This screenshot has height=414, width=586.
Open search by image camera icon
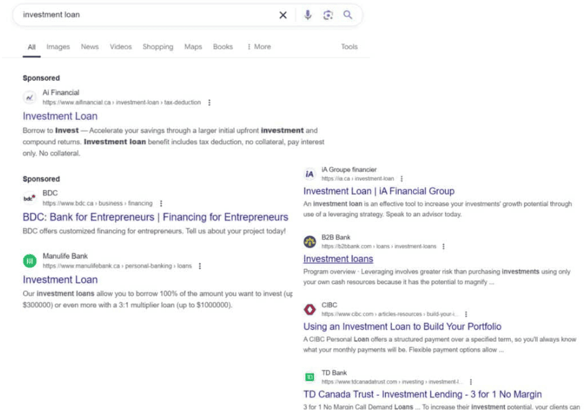[327, 15]
